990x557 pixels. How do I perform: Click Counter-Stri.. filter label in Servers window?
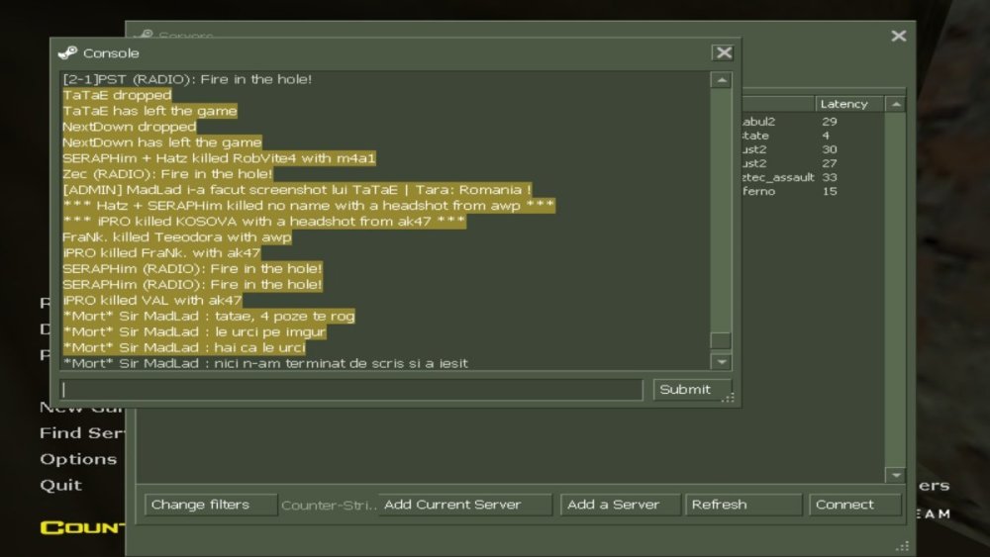pos(329,506)
